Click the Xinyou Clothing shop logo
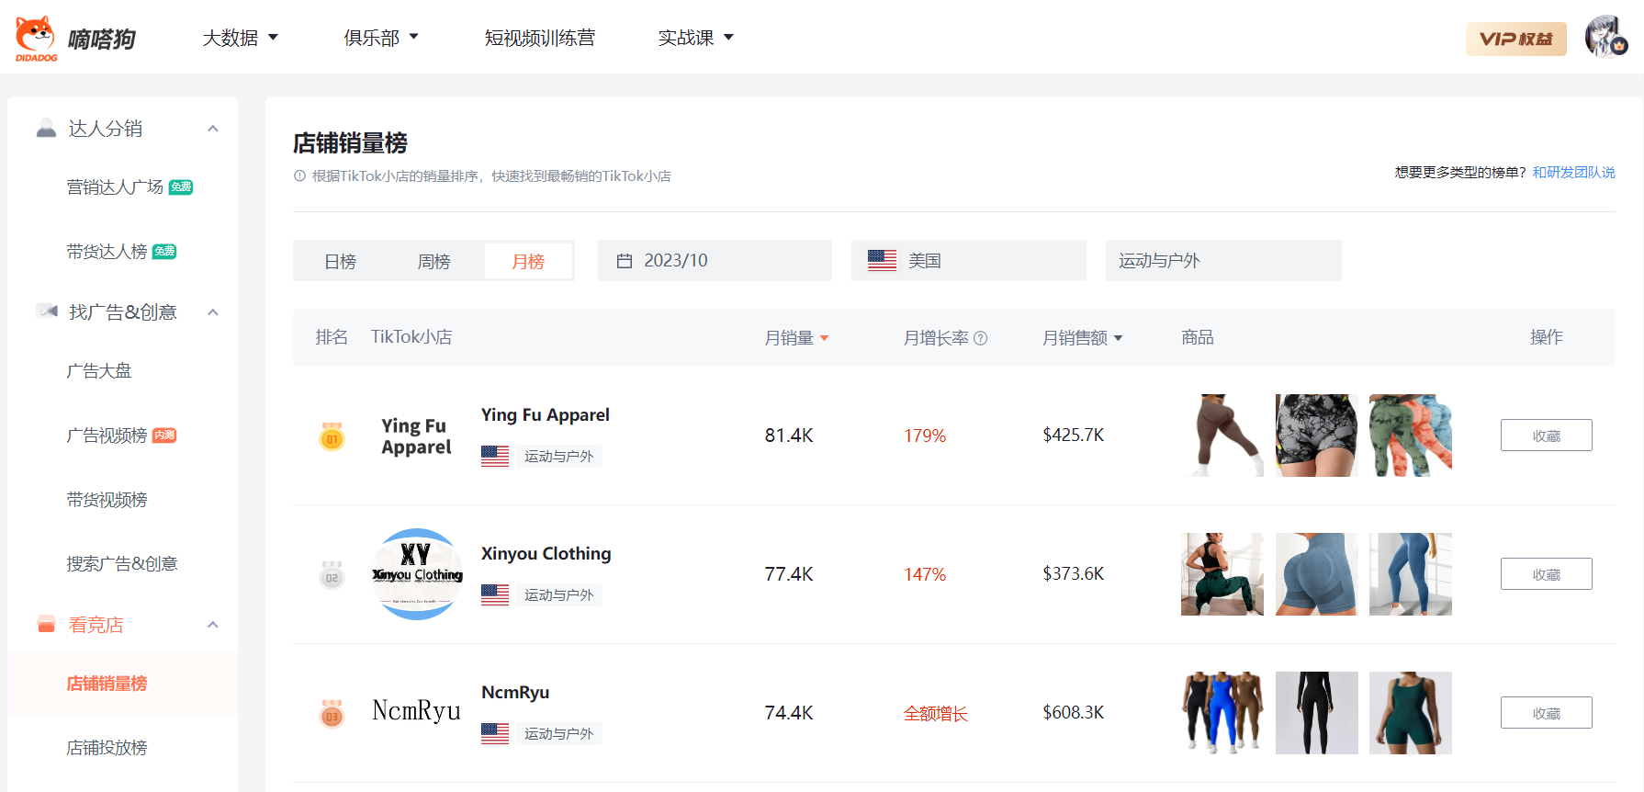The width and height of the screenshot is (1644, 792). tap(417, 574)
